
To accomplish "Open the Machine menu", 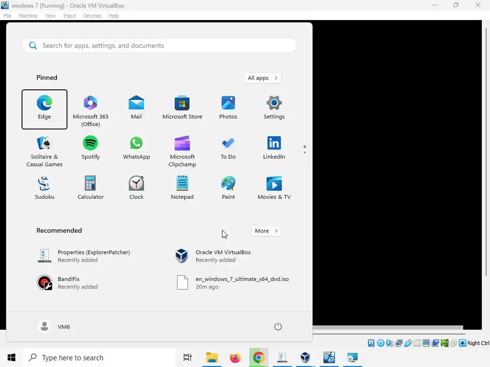I will click(x=28, y=16).
